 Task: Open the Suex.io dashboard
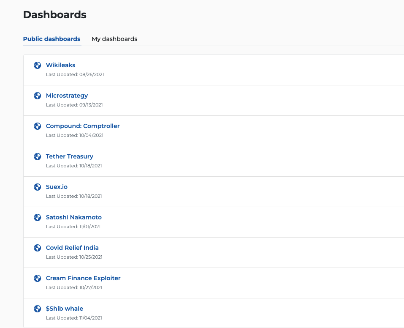click(x=57, y=187)
